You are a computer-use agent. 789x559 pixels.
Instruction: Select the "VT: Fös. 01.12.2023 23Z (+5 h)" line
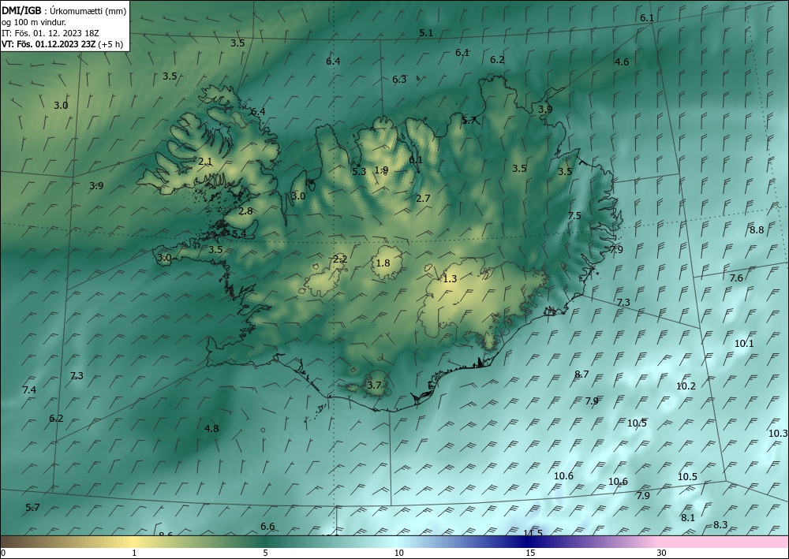coord(62,44)
